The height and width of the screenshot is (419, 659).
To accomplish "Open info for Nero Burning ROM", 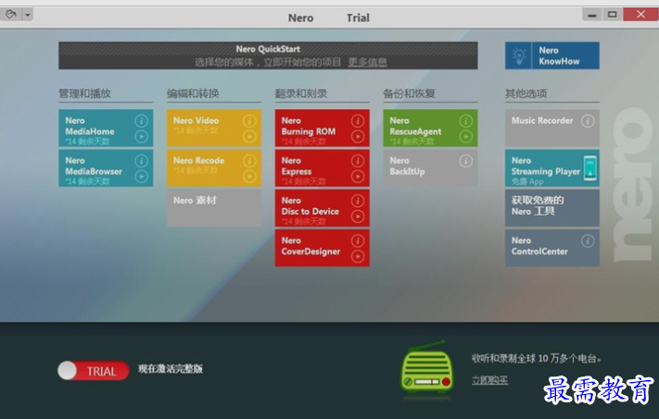I will (358, 121).
